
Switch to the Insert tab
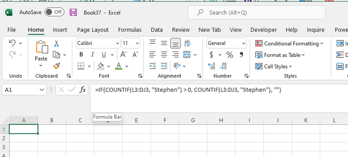click(60, 30)
